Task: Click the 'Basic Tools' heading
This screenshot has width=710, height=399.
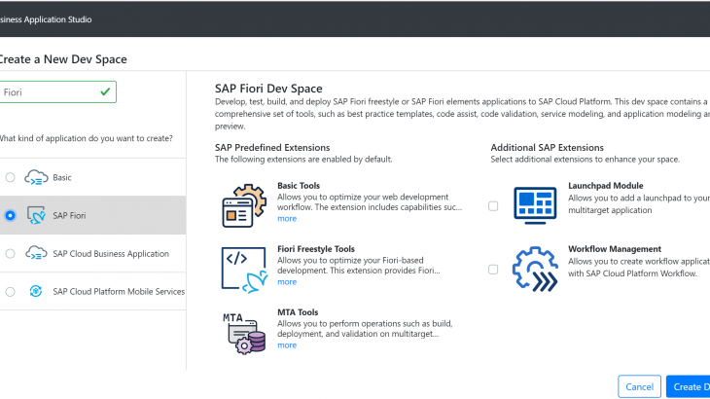Action: [x=299, y=186]
